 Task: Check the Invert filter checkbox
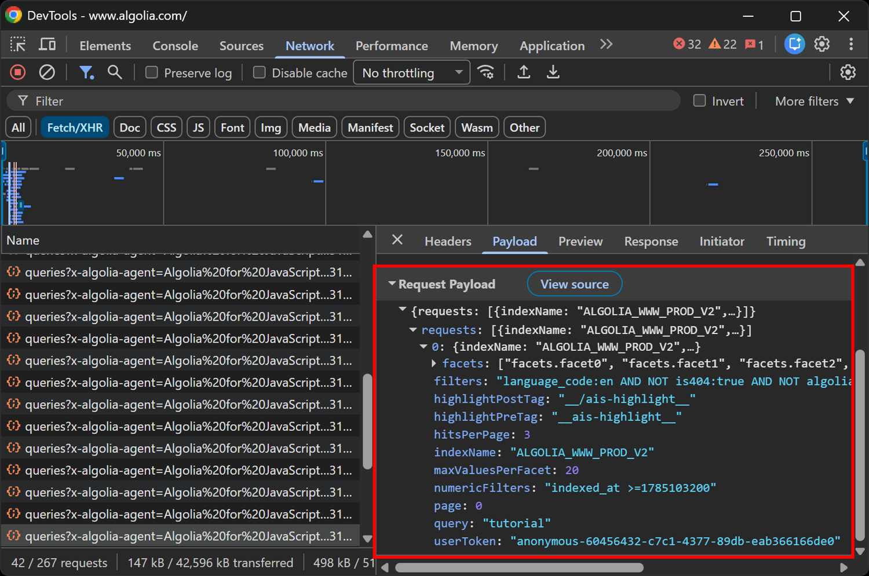click(700, 101)
